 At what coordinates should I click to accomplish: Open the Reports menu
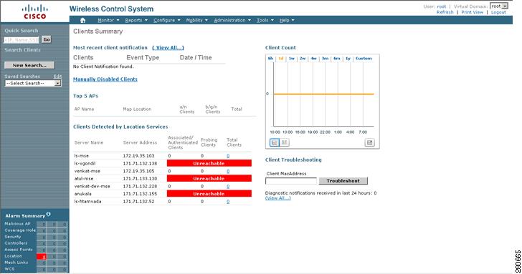136,20
